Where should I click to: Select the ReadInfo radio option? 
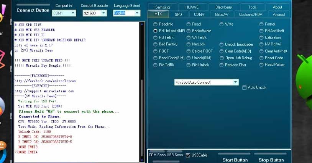click(163, 24)
